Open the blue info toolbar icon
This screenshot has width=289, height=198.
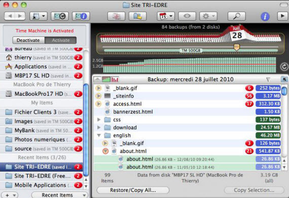pos(265,17)
